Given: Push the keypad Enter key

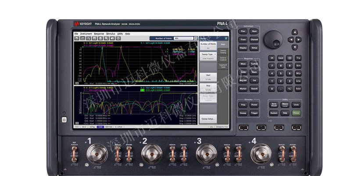Looking at the screenshot, I should [x=298, y=88].
